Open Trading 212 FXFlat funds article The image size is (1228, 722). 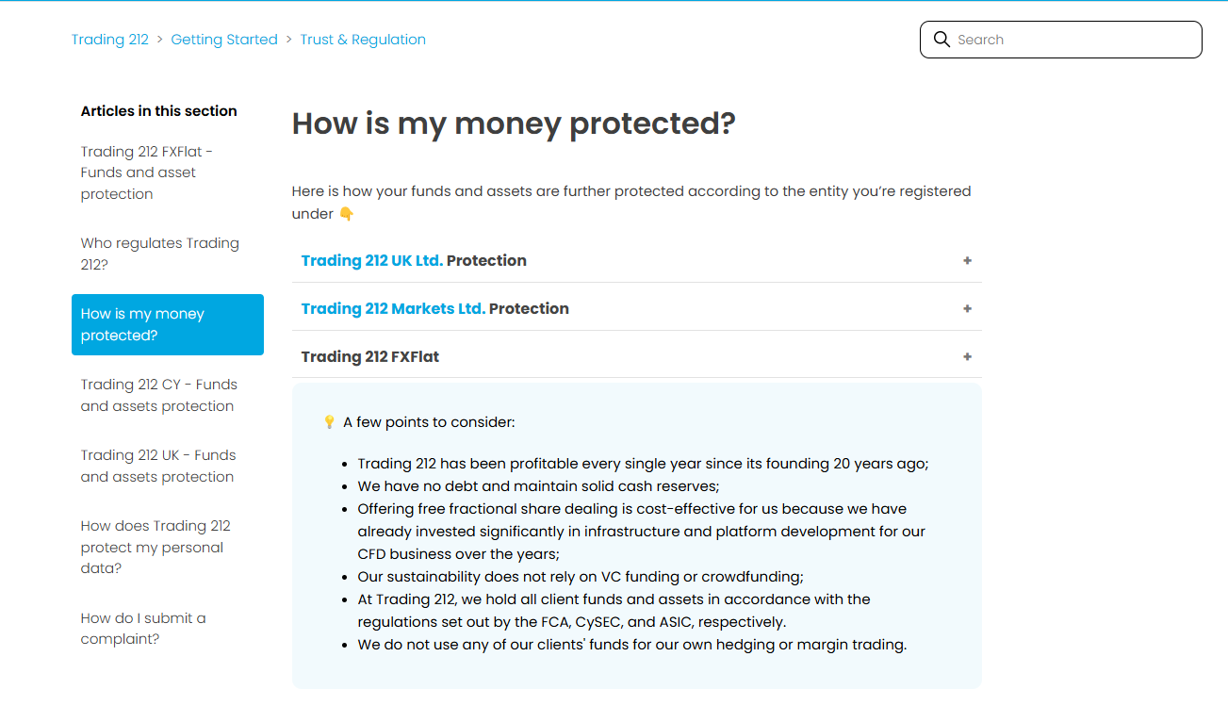(x=147, y=172)
